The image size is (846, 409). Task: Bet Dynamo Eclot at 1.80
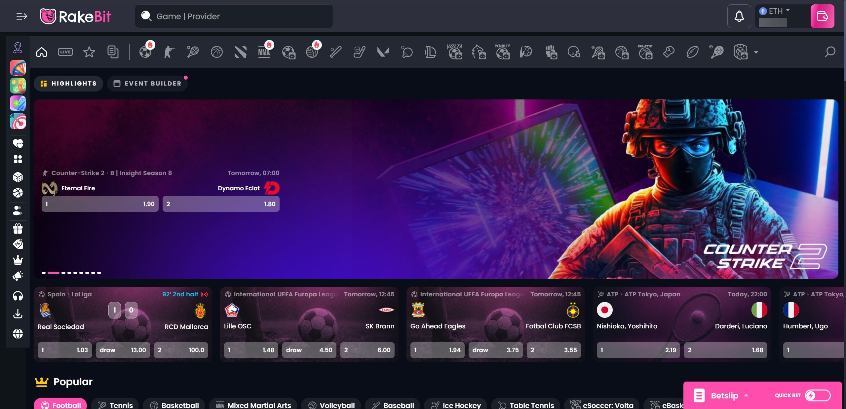pyautogui.click(x=221, y=204)
